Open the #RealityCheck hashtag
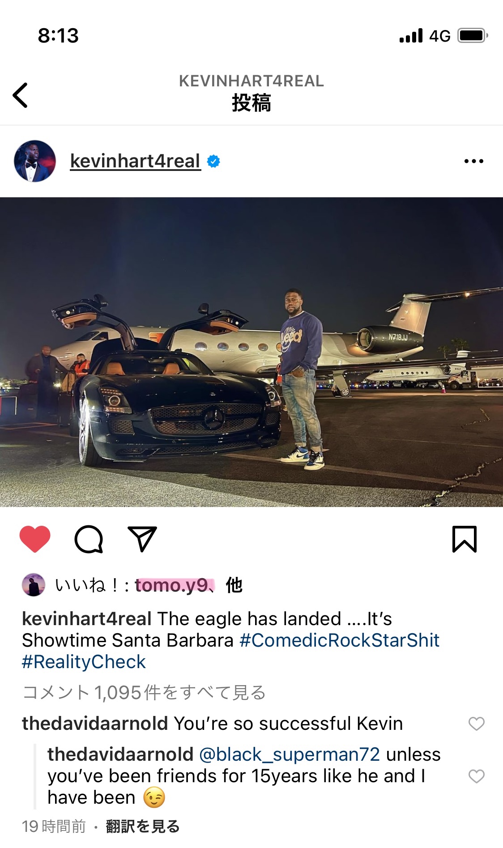The width and height of the screenshot is (503, 848). coord(84,662)
